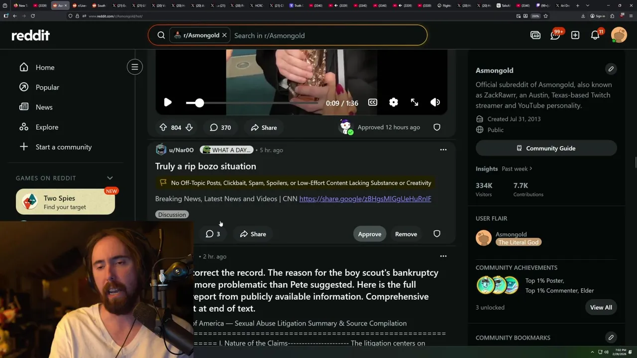
Task: Open the Community Guide
Action: point(546,148)
